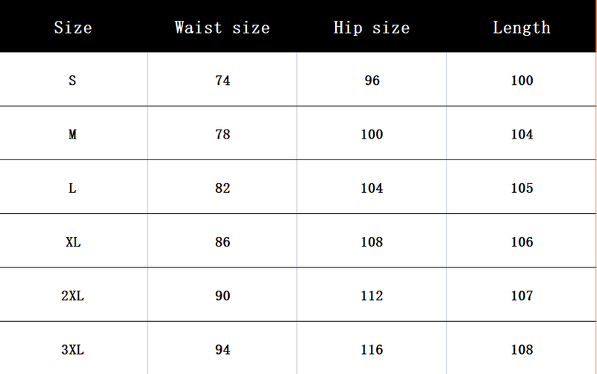597x374 pixels.
Task: Click length value 105 in L row
Action: tap(522, 188)
